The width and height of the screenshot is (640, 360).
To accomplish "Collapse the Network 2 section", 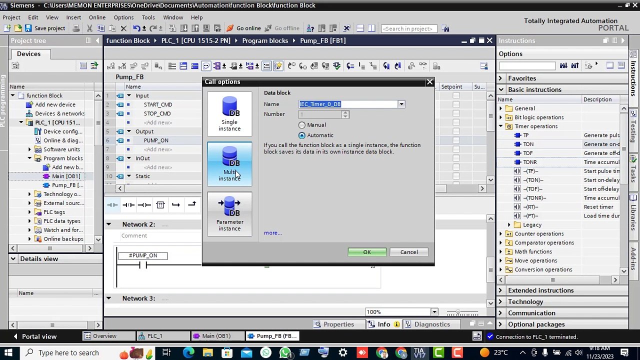I will pyautogui.click(x=108, y=224).
